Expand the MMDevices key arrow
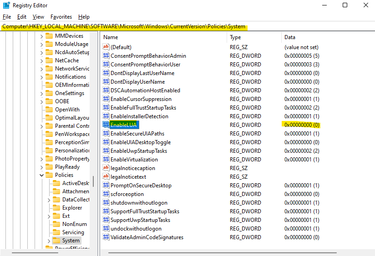This screenshot has height=256, width=375. [41, 36]
